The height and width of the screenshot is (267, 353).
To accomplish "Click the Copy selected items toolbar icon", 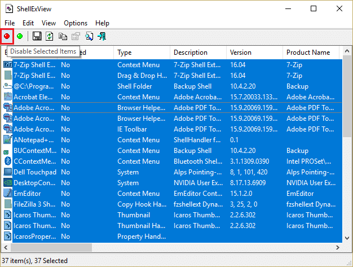I will (63, 37).
